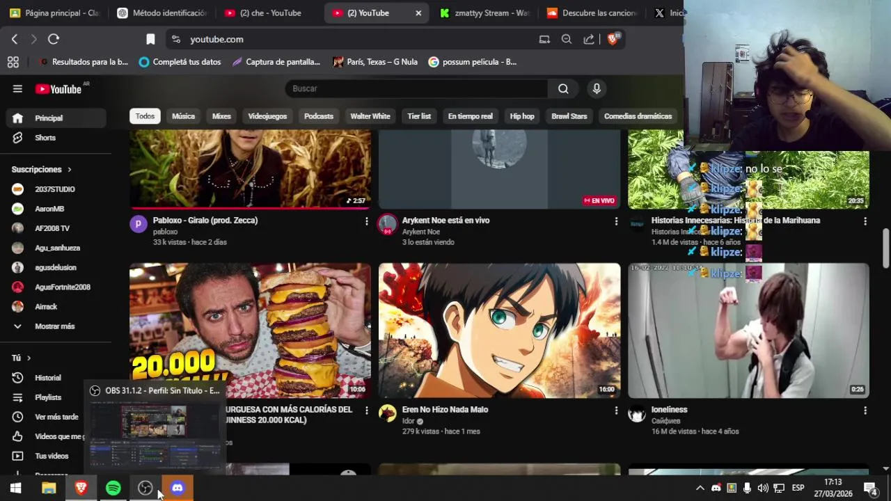The height and width of the screenshot is (501, 891).
Task: Open Windows Start menu
Action: click(x=15, y=488)
